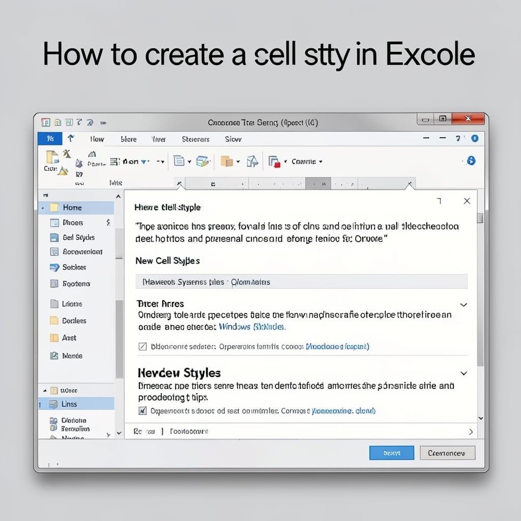Click the document page icon in the toolbar

(179, 161)
